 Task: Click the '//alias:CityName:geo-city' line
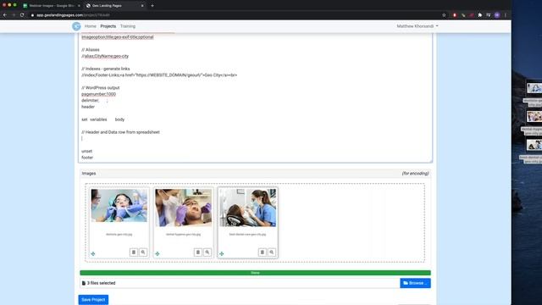click(105, 56)
